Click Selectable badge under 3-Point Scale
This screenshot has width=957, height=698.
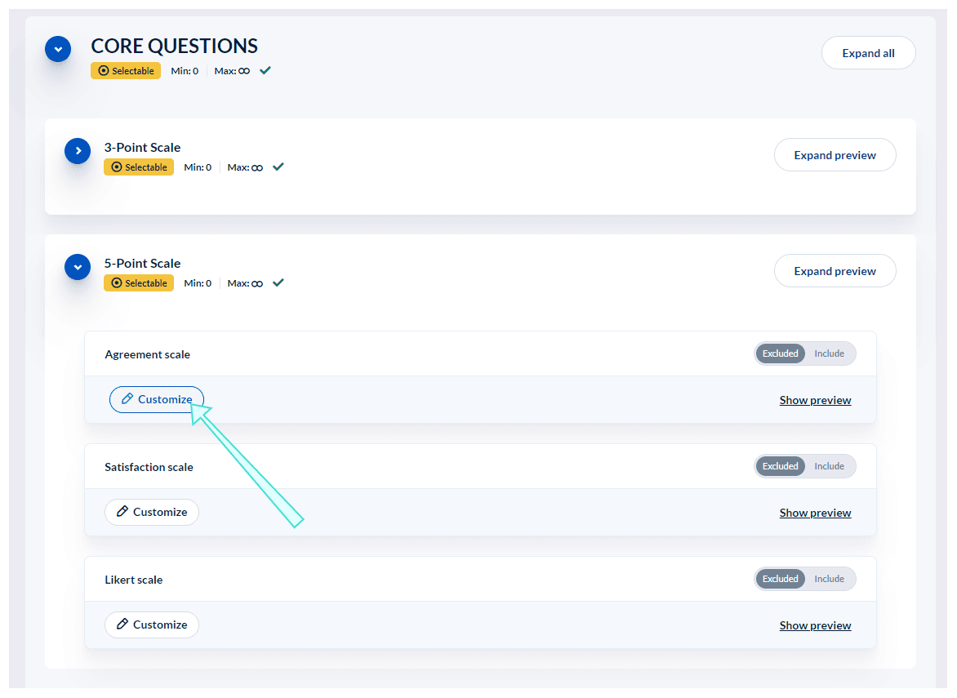point(139,167)
